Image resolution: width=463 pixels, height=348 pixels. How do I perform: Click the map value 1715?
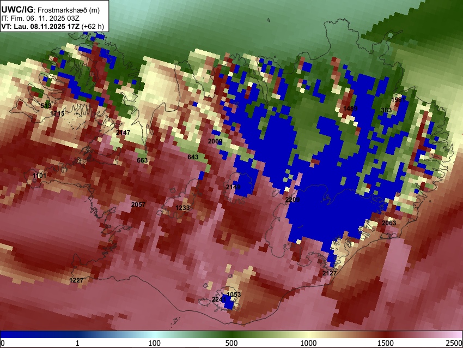pyautogui.click(x=57, y=113)
